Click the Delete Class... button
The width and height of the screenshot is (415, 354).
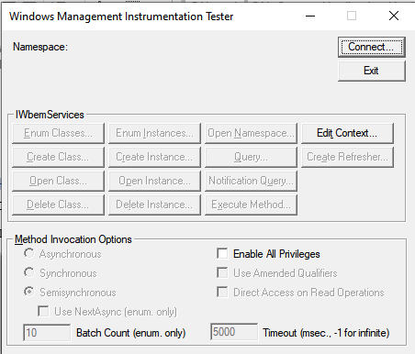pyautogui.click(x=58, y=205)
